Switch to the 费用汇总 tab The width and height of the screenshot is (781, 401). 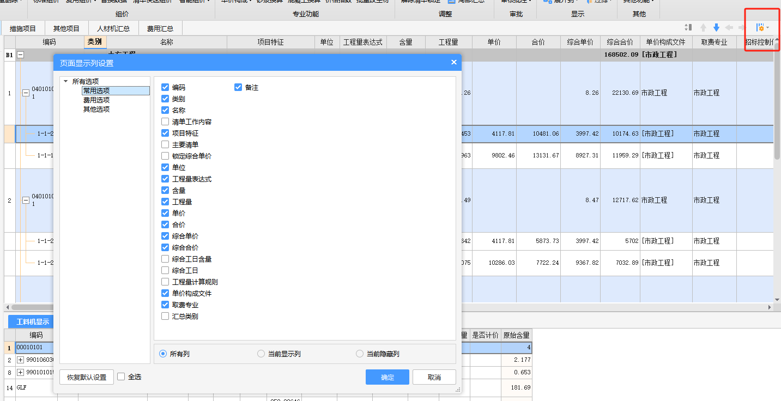(160, 28)
